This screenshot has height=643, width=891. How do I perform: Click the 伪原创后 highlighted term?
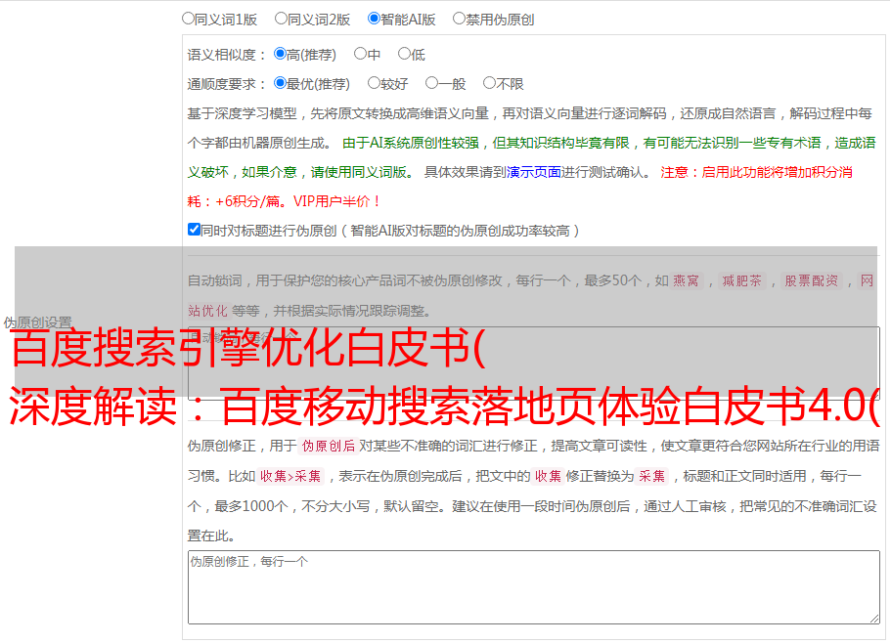pyautogui.click(x=329, y=446)
